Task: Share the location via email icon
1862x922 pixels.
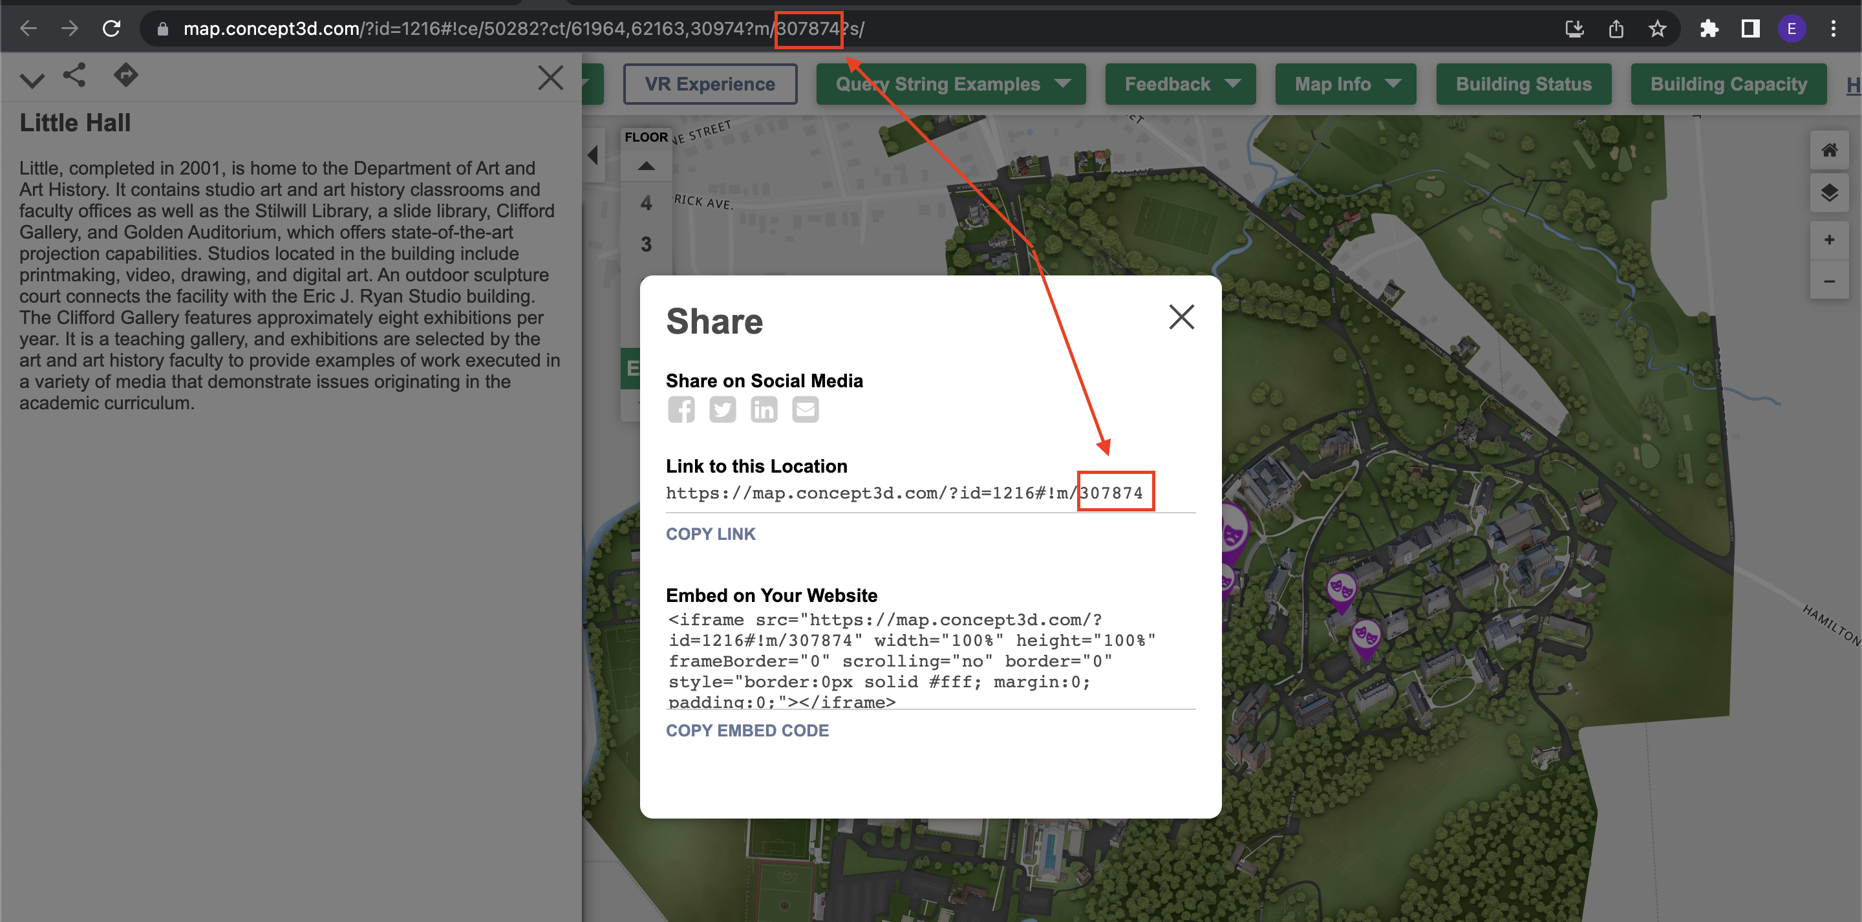Action: [805, 409]
